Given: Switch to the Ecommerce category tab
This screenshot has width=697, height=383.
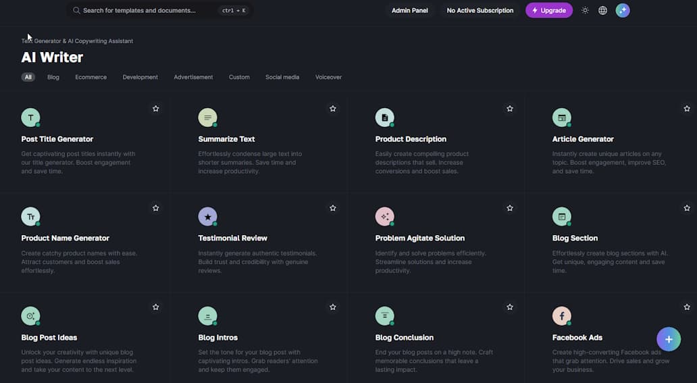Looking at the screenshot, I should [x=91, y=77].
